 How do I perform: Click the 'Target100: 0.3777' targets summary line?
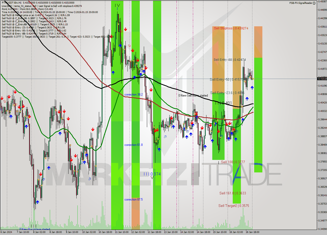point(57,37)
